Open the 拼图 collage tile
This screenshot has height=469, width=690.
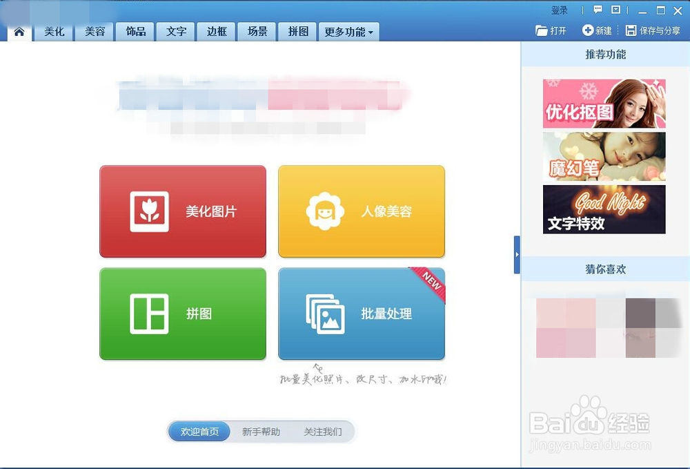point(182,314)
